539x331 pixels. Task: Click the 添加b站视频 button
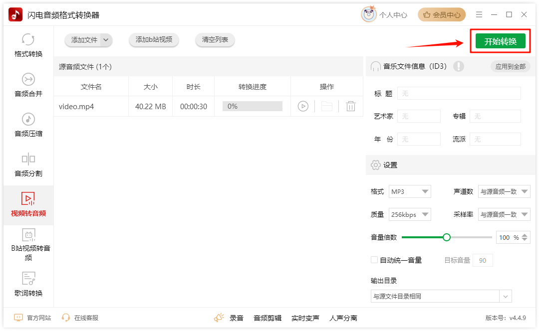(154, 39)
